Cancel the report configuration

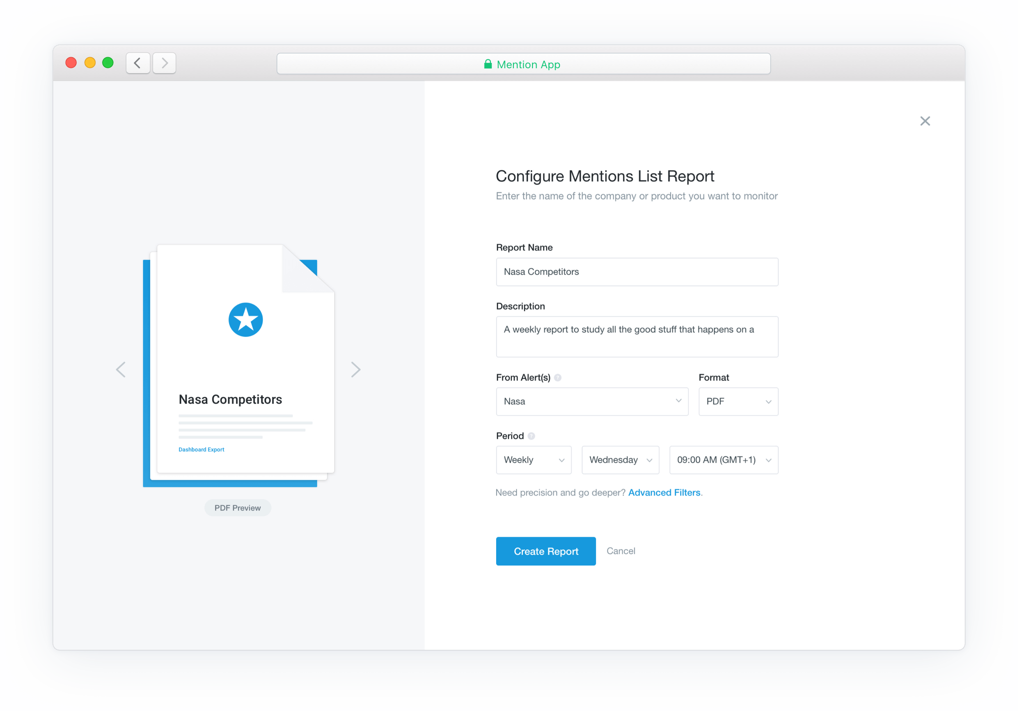point(621,551)
